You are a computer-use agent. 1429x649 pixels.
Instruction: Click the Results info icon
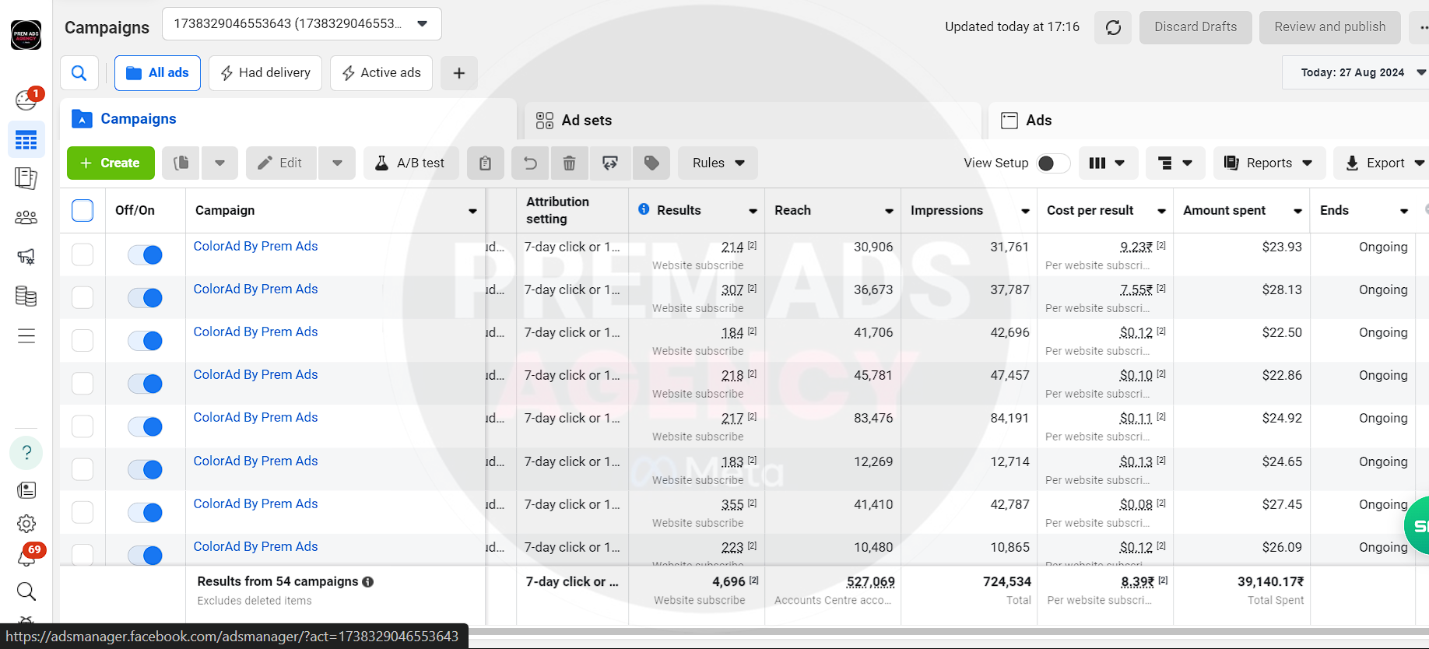644,209
